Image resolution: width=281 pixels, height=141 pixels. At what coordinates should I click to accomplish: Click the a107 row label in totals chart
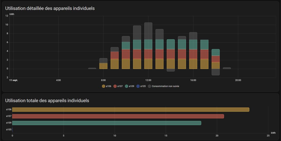click(x=9, y=116)
